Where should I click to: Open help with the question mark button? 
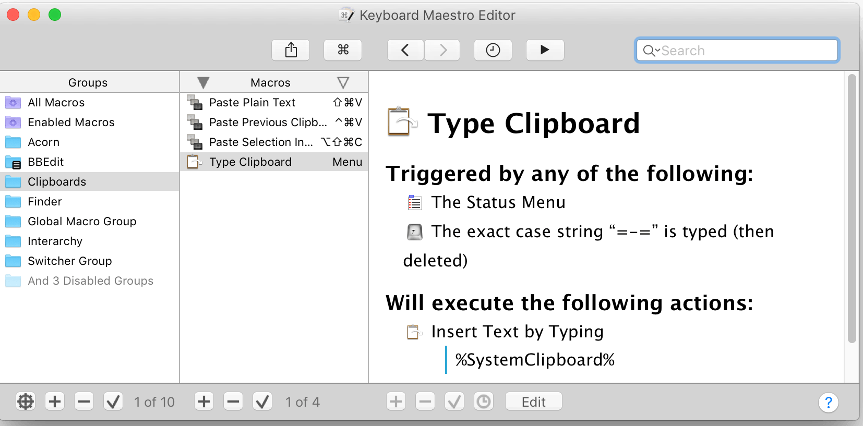click(829, 403)
